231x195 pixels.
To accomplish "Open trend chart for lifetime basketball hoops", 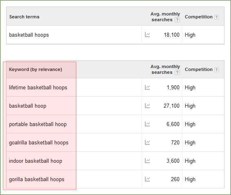I will click(x=147, y=87).
